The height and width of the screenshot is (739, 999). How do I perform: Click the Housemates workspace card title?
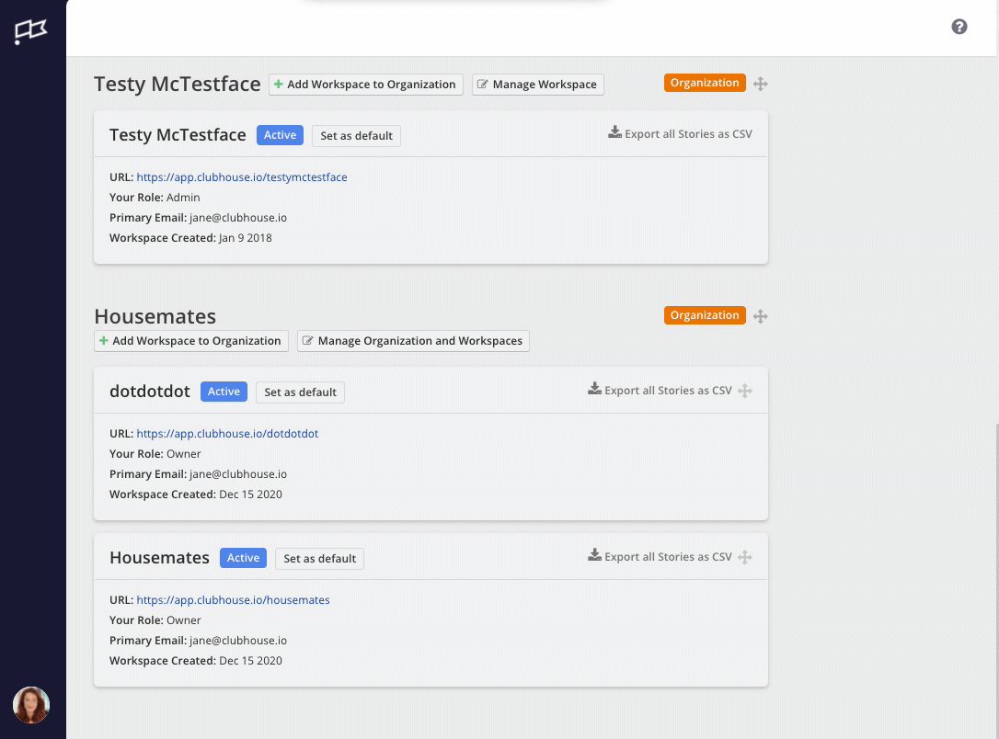pos(159,558)
